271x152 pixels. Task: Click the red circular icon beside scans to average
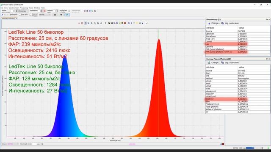pyautogui.click(x=44, y=11)
